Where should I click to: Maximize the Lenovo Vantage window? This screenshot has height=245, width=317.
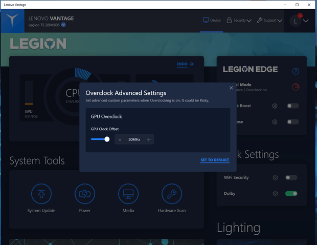pyautogui.click(x=297, y=5)
